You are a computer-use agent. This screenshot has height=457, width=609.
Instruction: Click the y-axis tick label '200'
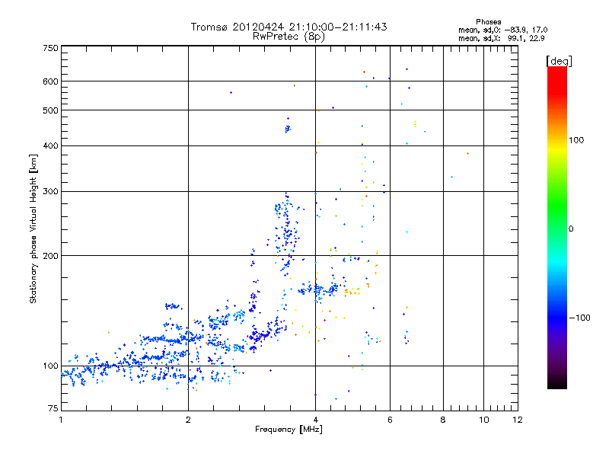(x=50, y=256)
